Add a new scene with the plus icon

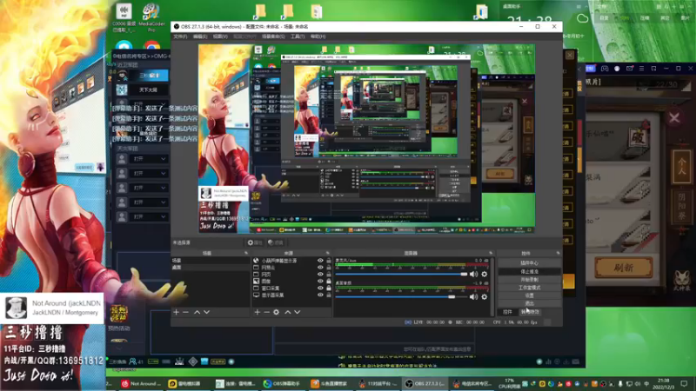[x=177, y=312]
